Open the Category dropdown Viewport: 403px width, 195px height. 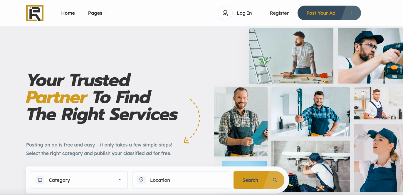[79, 180]
